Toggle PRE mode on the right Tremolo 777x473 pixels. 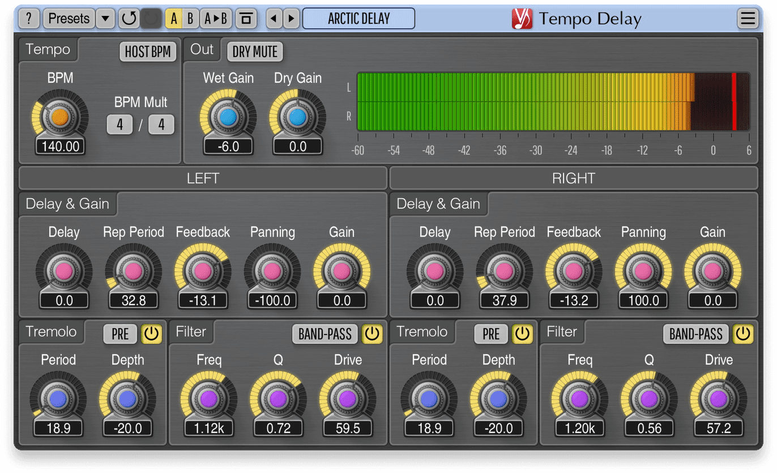tap(490, 334)
